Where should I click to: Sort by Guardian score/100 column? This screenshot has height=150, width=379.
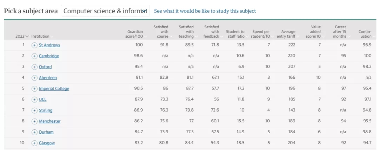135,34
